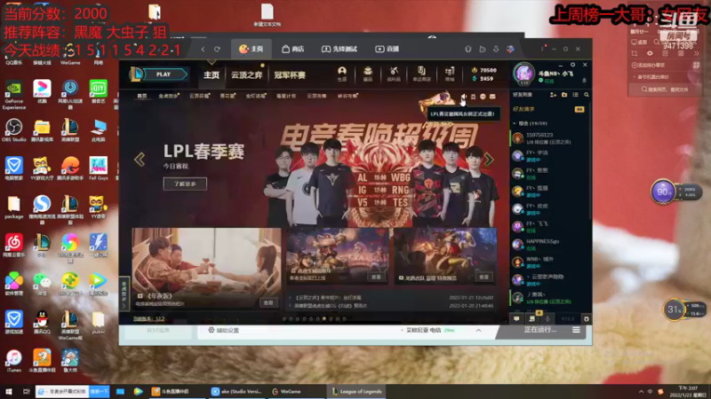Click the add friend icon
The height and width of the screenshot is (399, 711).
click(x=553, y=95)
